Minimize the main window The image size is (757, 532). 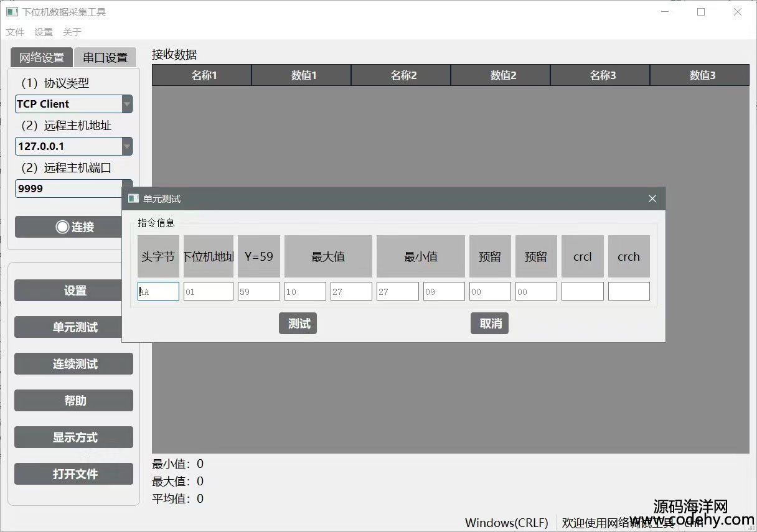click(665, 12)
